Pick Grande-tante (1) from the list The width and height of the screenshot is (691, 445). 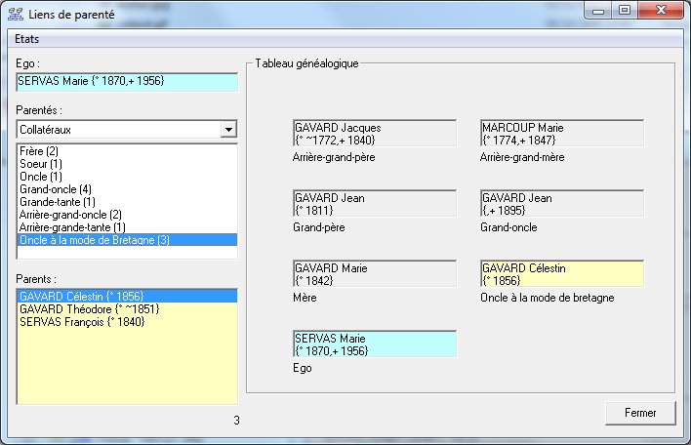[x=58, y=202]
